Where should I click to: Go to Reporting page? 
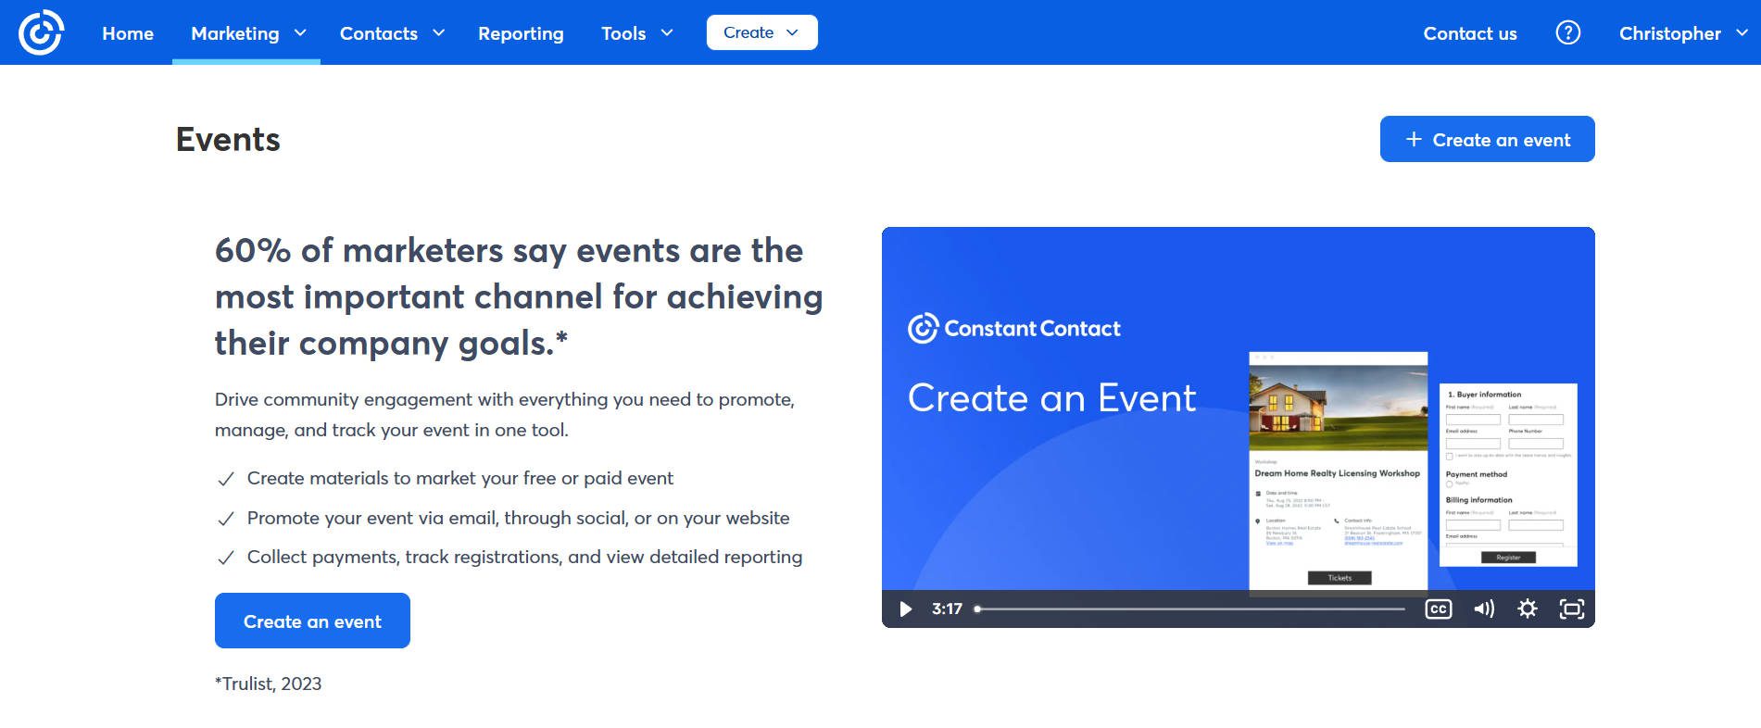click(521, 33)
